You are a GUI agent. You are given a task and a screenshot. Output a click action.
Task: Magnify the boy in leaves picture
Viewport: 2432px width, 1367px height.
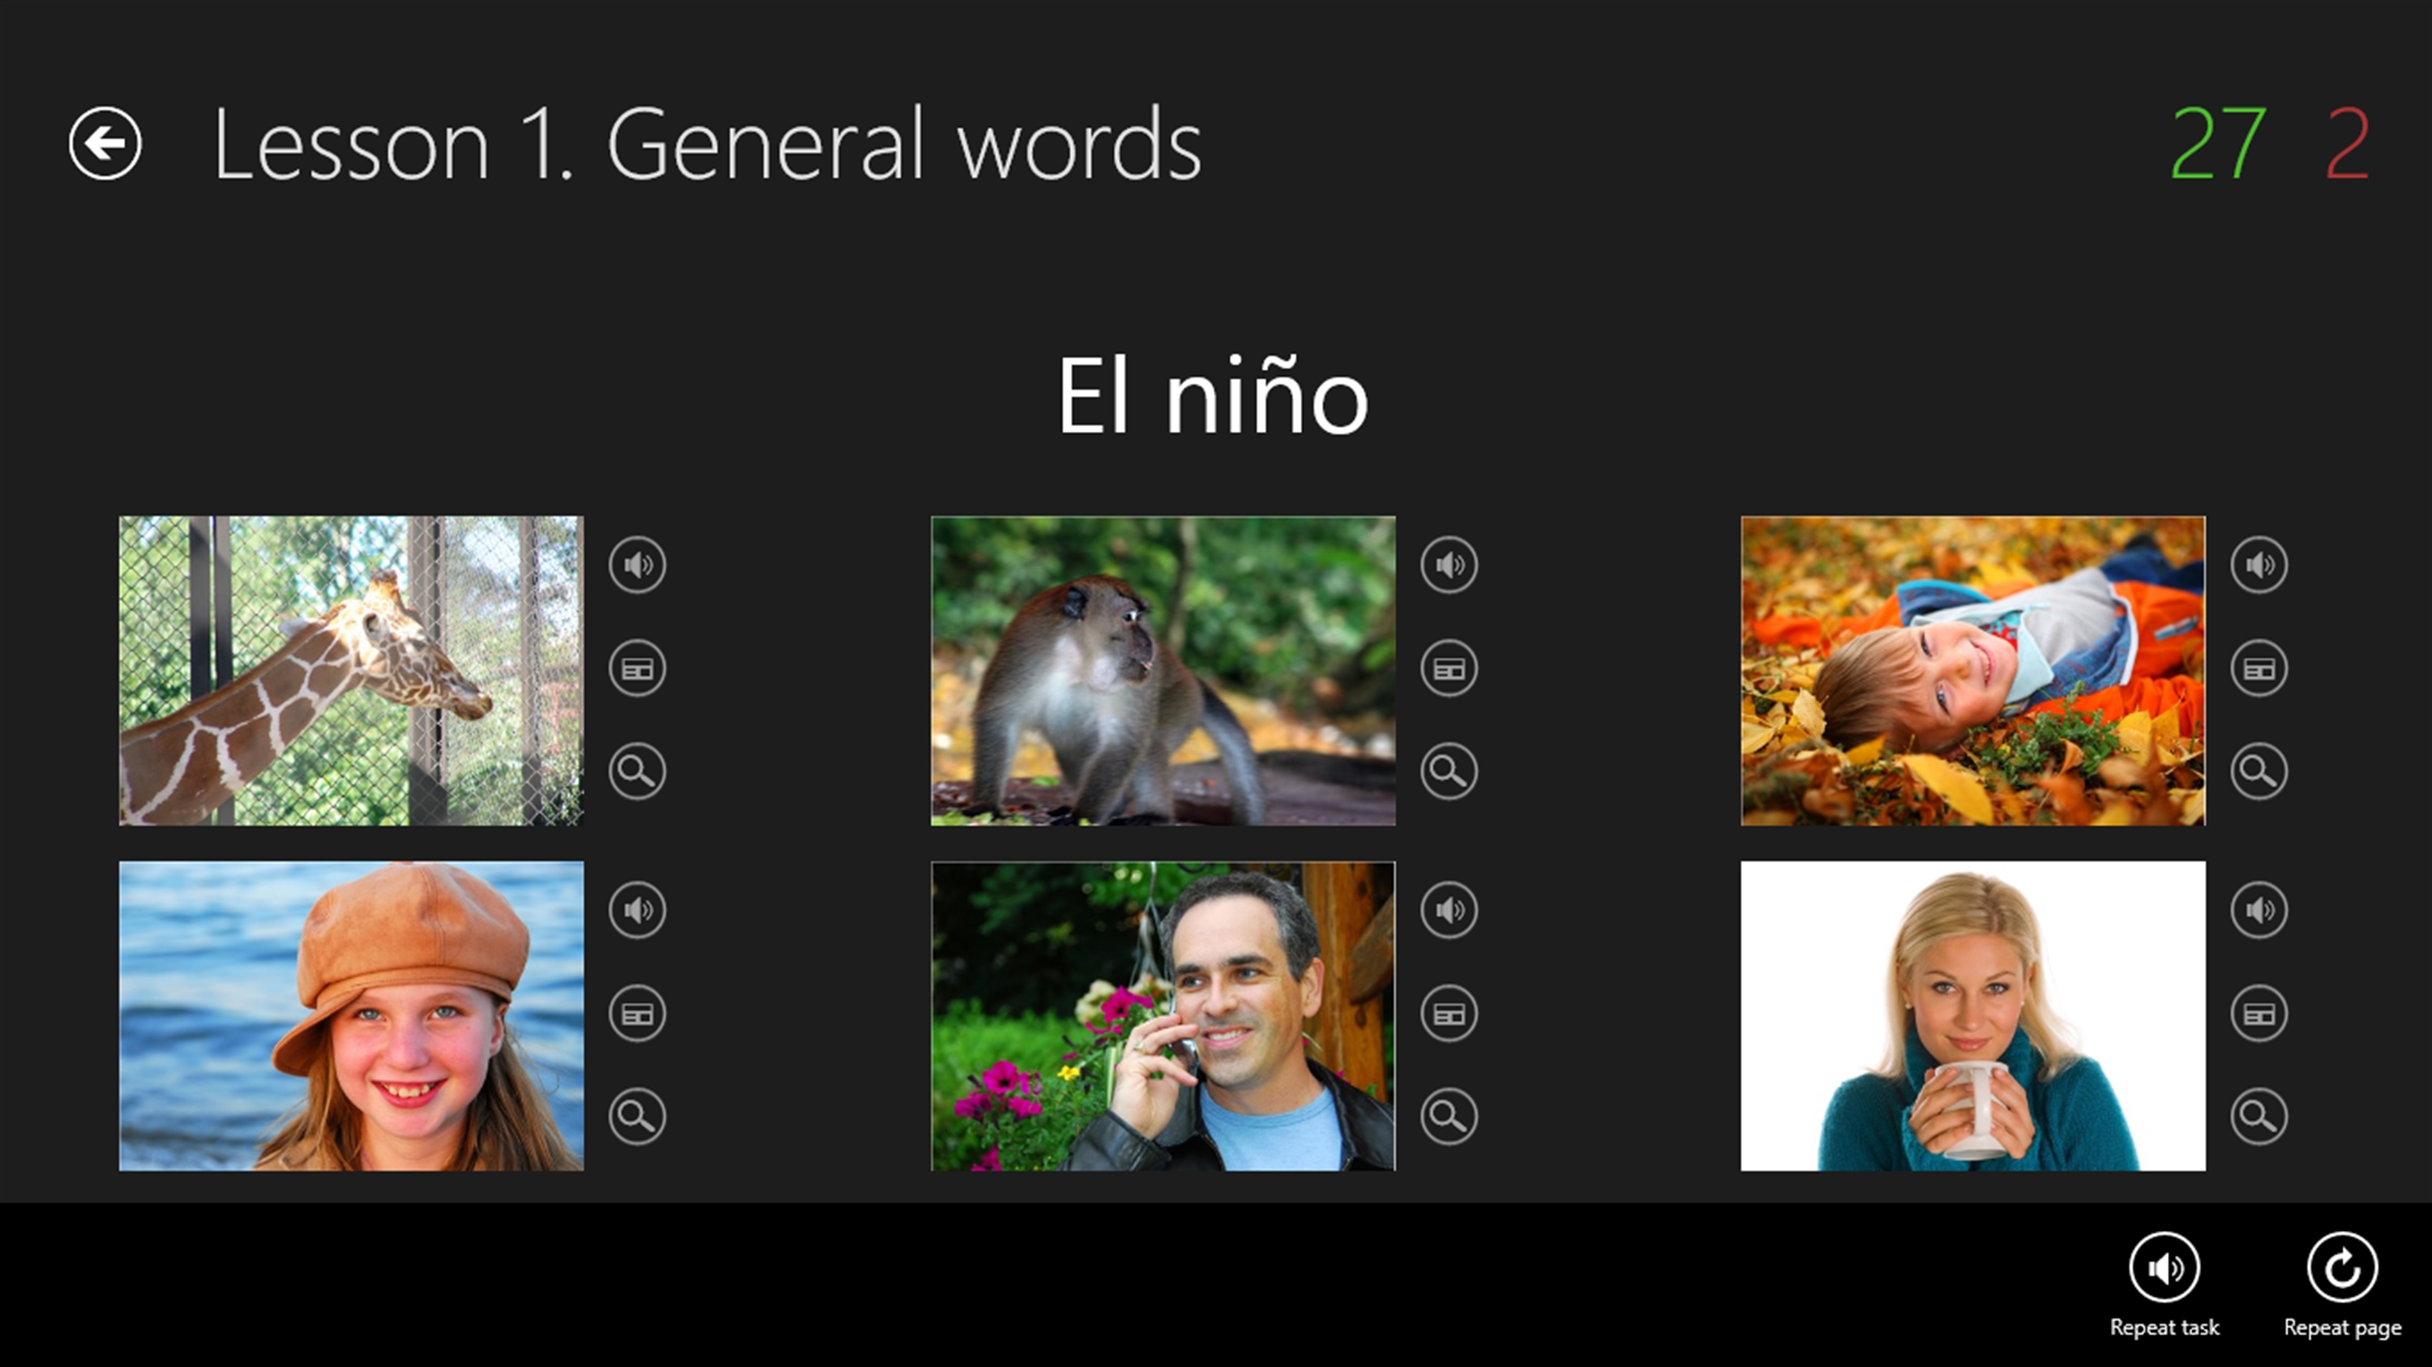click(x=2259, y=771)
